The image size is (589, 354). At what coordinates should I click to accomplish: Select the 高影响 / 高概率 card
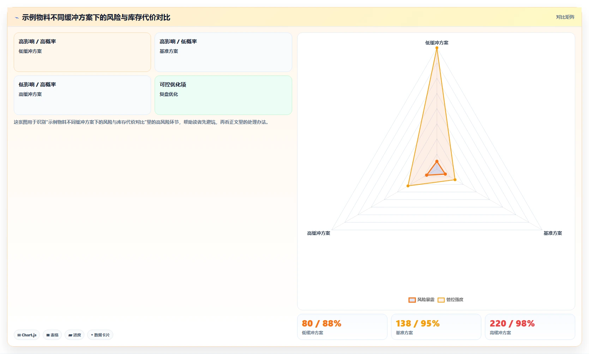(82, 52)
